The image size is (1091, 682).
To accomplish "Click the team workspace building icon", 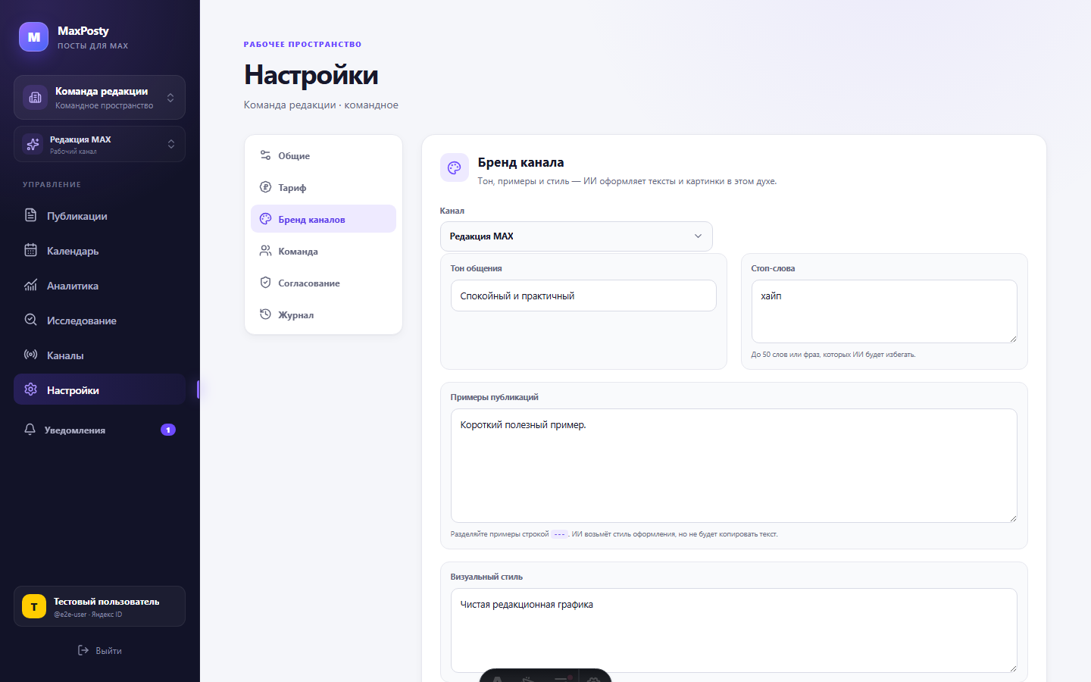I will (35, 97).
